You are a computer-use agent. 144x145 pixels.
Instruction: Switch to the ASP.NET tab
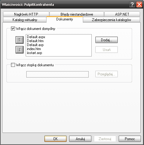click(x=122, y=14)
